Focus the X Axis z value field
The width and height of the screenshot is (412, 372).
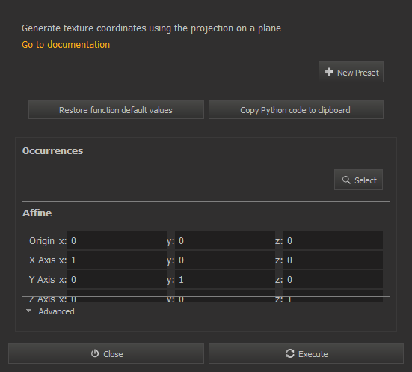coord(333,260)
